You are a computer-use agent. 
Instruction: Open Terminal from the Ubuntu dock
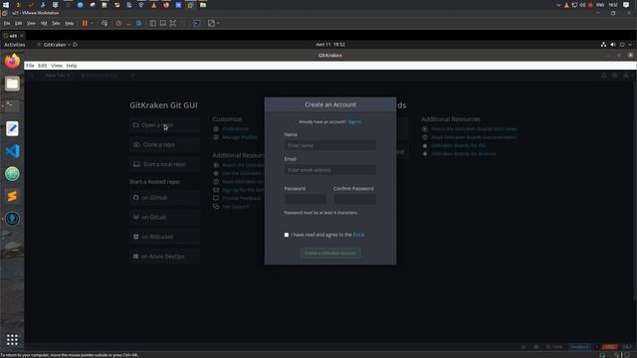[x=12, y=106]
